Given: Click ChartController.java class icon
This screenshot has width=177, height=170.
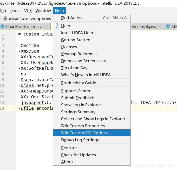Looking at the screenshot, I should pyautogui.click(x=3, y=27).
